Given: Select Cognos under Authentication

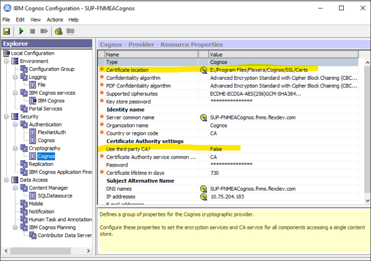Looking at the screenshot, I should click(46, 141).
